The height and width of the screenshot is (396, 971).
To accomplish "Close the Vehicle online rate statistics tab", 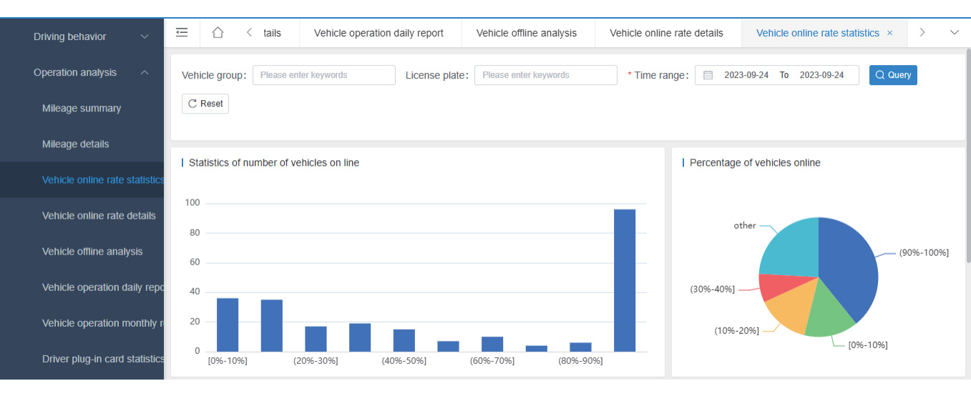I will (889, 33).
